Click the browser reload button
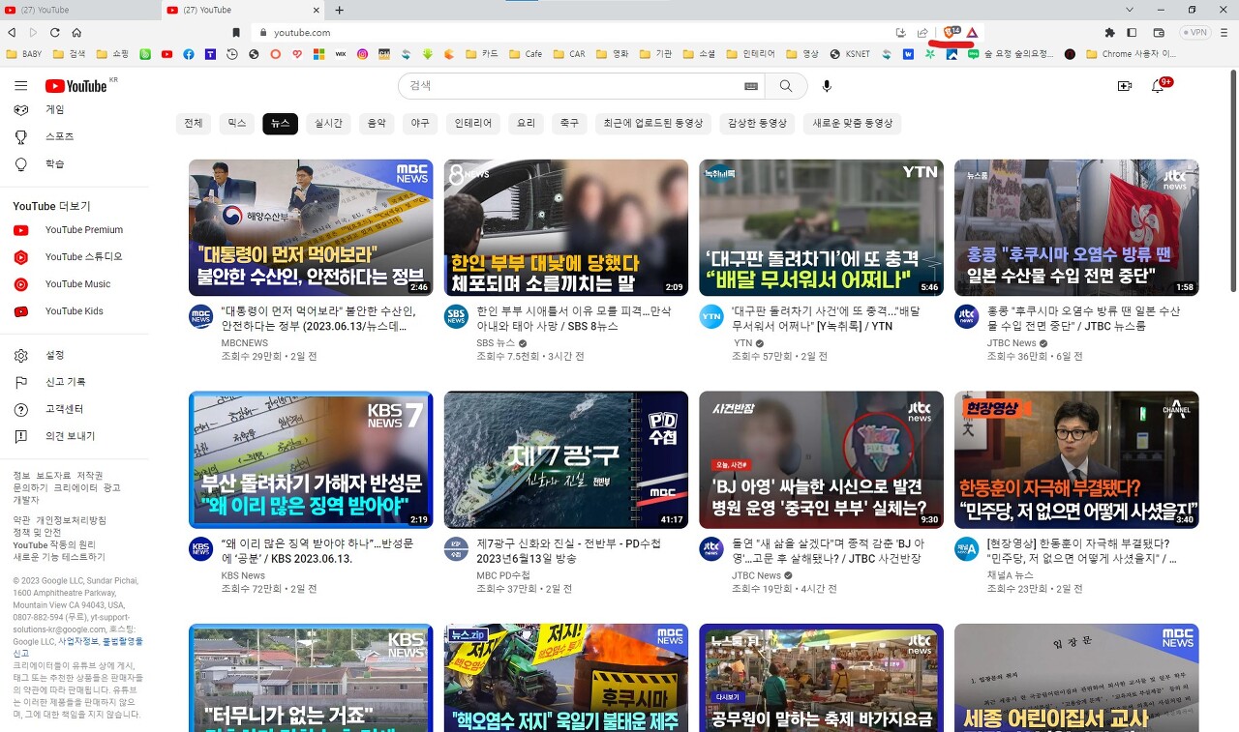This screenshot has width=1239, height=732. click(x=55, y=32)
